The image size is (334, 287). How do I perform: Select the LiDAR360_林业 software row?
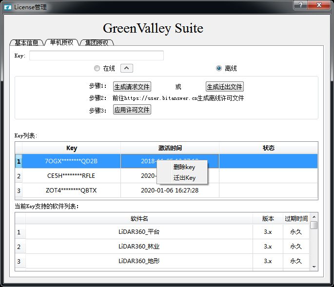pos(139,247)
